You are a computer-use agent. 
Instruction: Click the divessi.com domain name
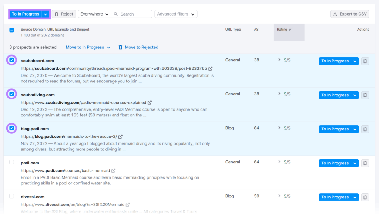pyautogui.click(x=33, y=197)
